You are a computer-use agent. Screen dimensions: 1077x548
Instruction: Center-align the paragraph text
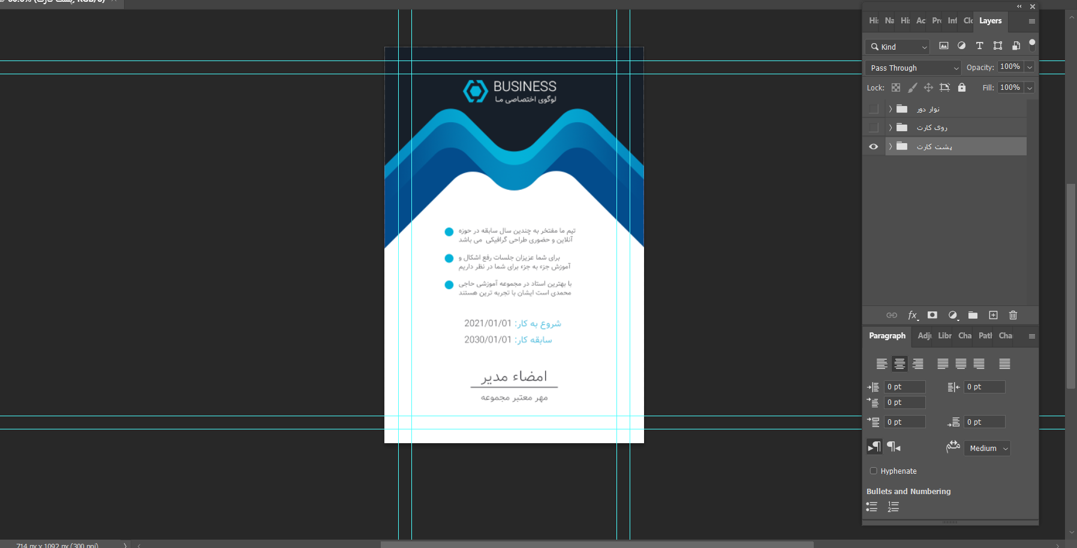pyautogui.click(x=899, y=364)
